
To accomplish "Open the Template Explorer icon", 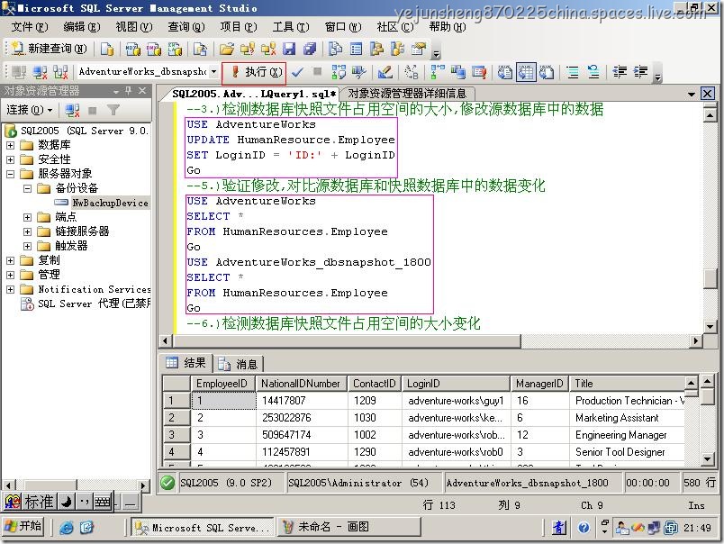I will click(397, 49).
